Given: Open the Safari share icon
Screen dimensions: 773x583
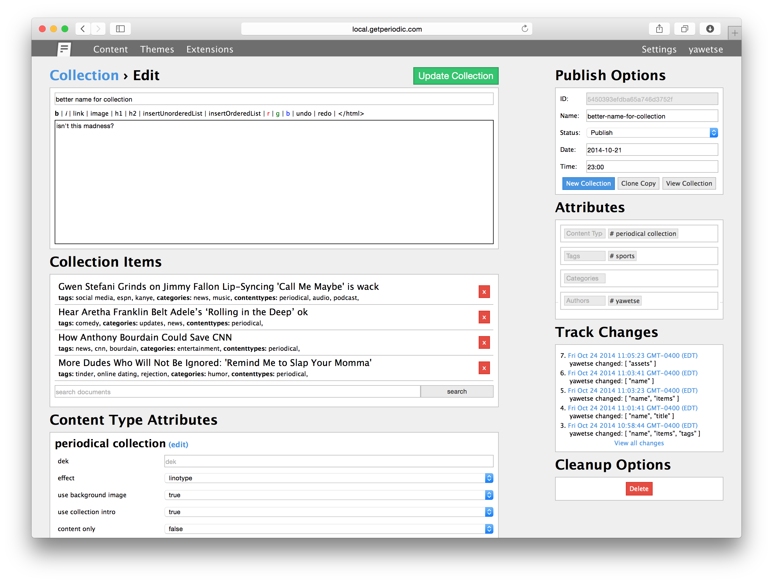Looking at the screenshot, I should [x=659, y=29].
